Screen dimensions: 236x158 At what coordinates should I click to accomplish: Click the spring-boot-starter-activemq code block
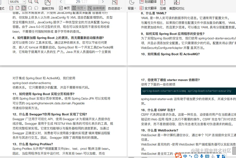click(x=188, y=91)
